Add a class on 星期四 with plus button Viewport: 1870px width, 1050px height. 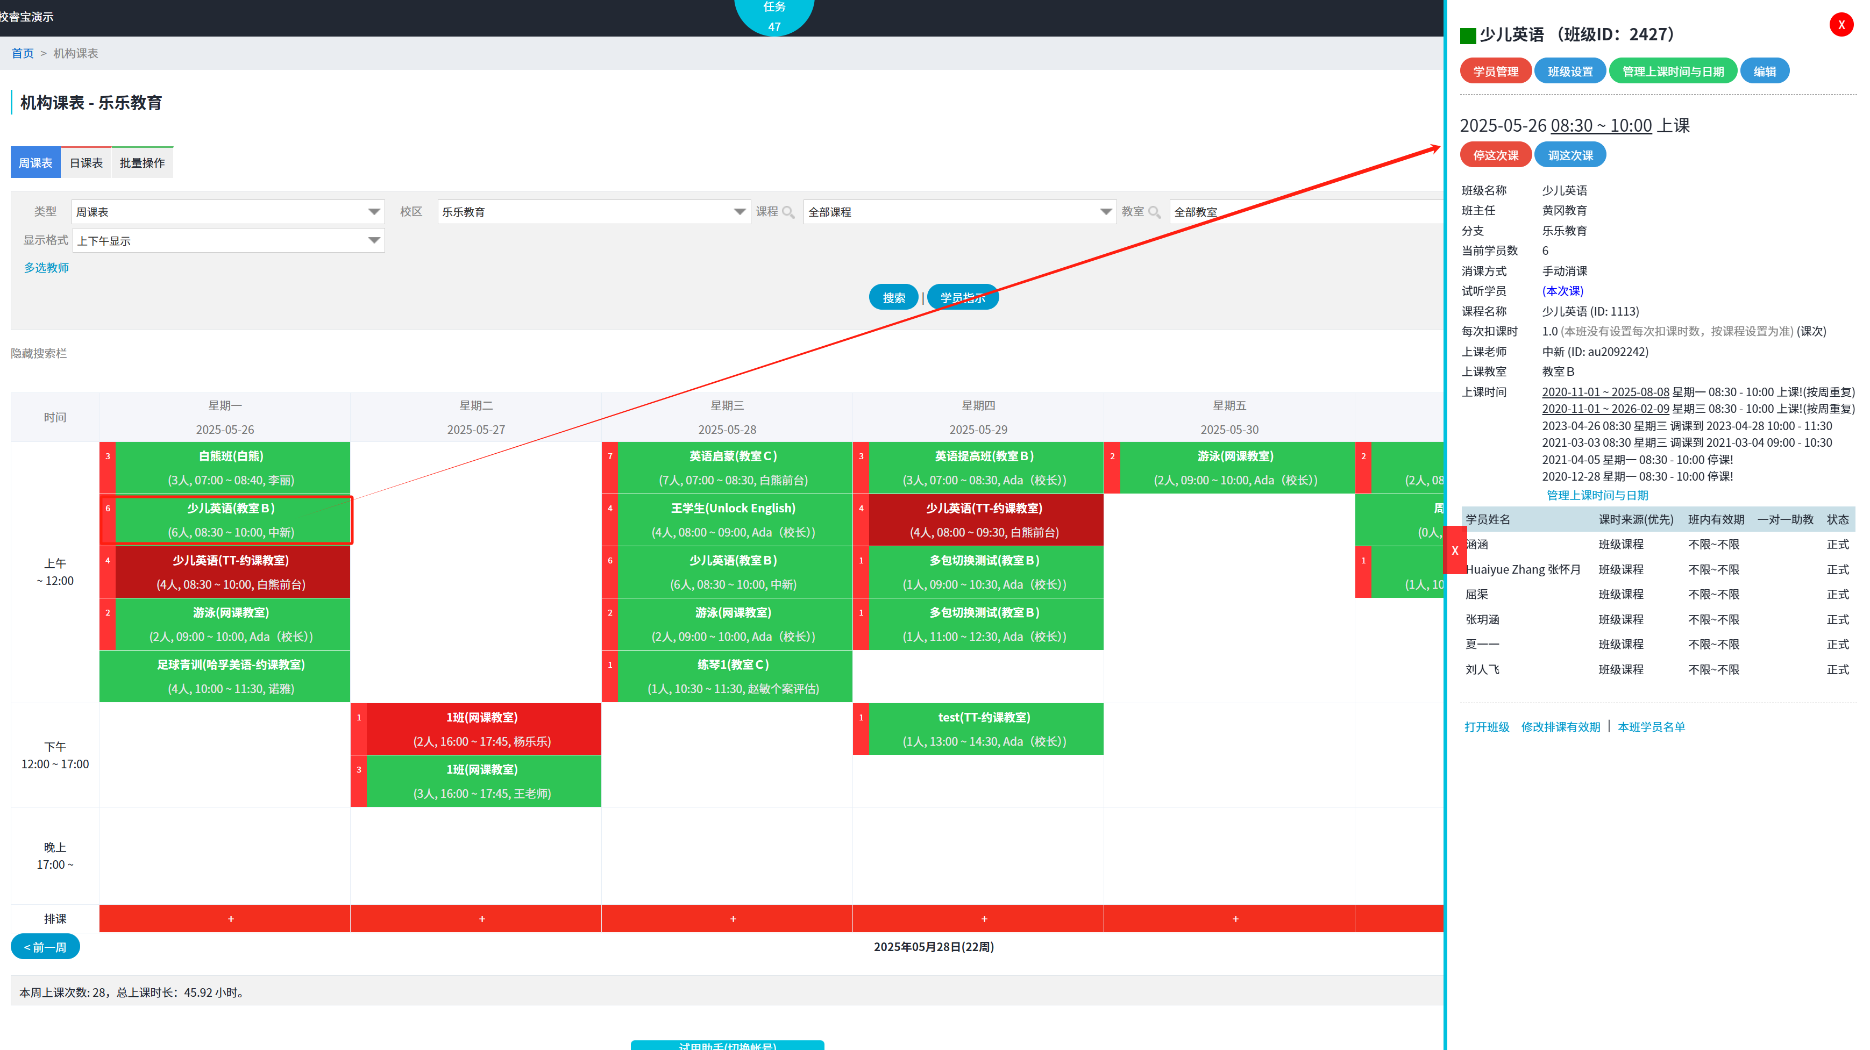click(x=978, y=919)
